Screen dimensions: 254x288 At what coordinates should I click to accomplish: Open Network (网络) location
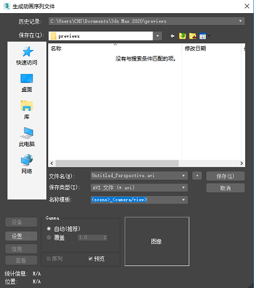(27, 164)
